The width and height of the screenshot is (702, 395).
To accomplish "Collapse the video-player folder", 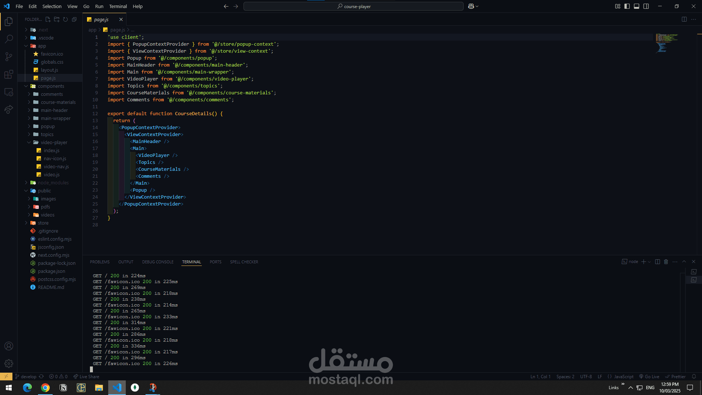I will point(54,143).
